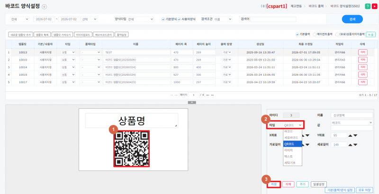
Task: Click the start date field 2026-07-02
Action: pos(44,19)
